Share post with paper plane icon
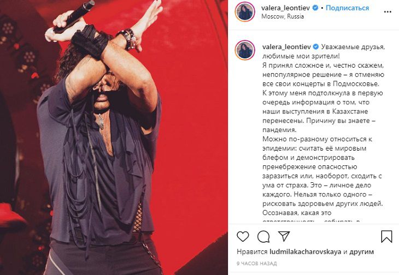 (284, 236)
